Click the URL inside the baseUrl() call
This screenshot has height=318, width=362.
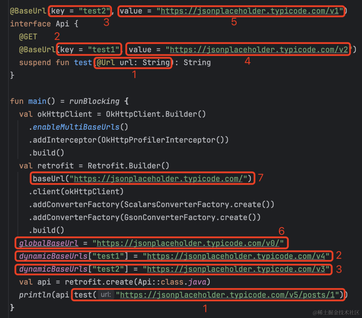158,179
